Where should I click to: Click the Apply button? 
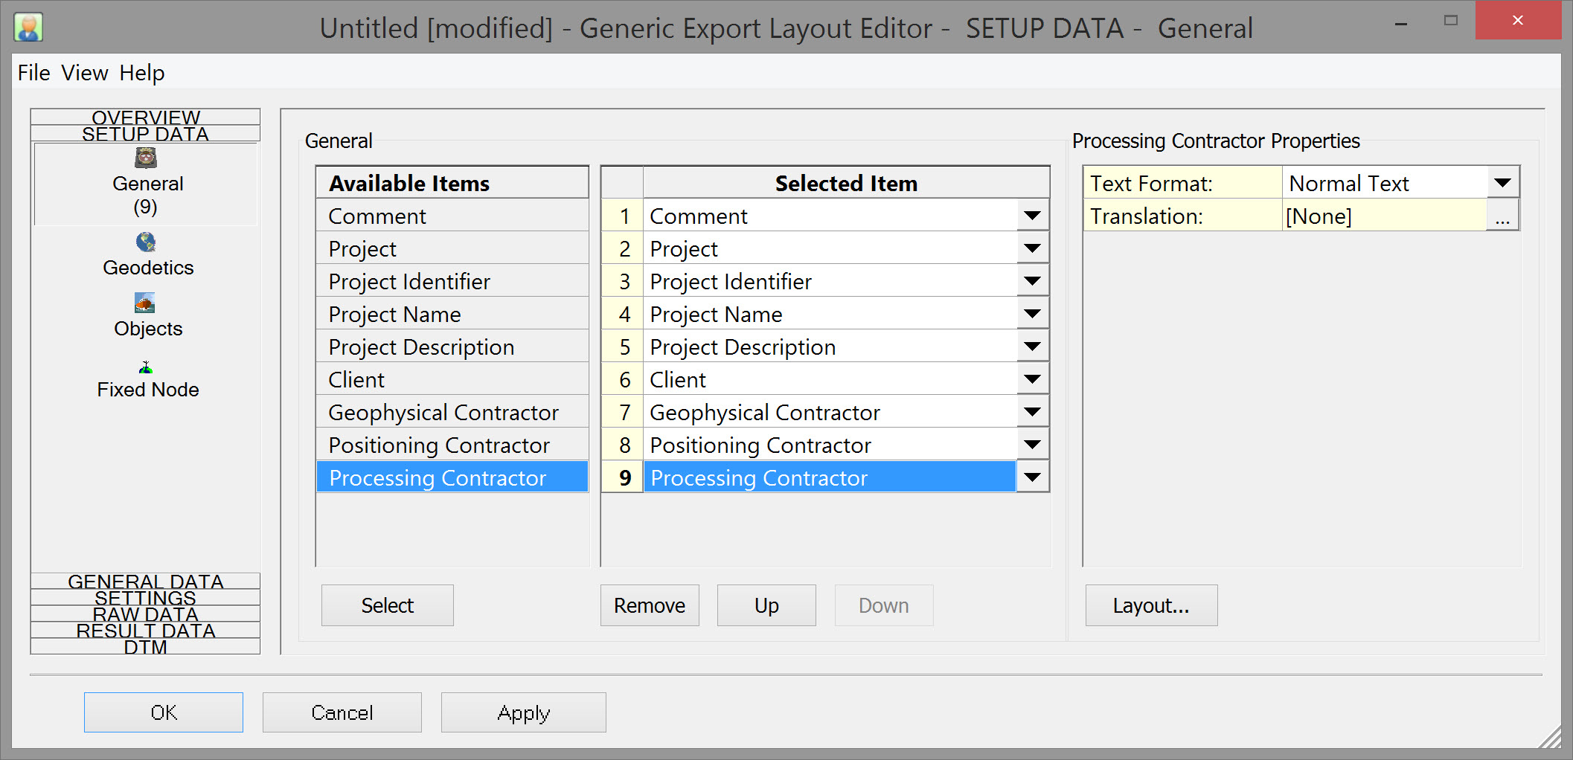(x=523, y=712)
